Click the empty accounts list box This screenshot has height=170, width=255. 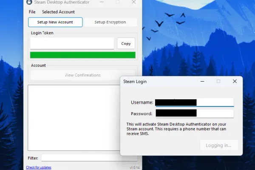74,118
